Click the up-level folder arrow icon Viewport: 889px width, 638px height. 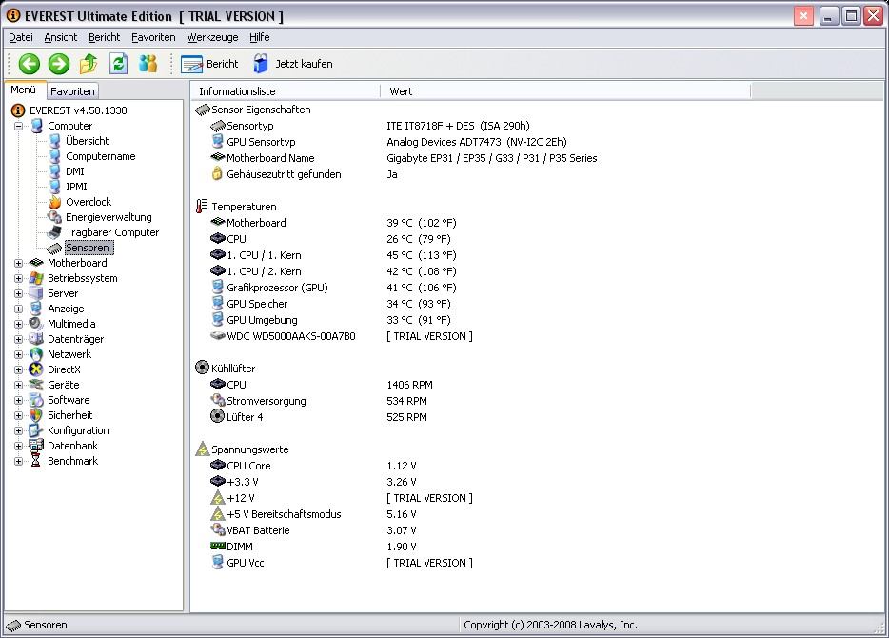coord(89,64)
